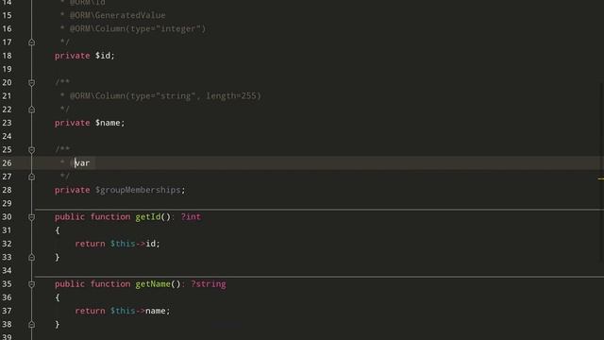Click the ?string return type

(209, 284)
